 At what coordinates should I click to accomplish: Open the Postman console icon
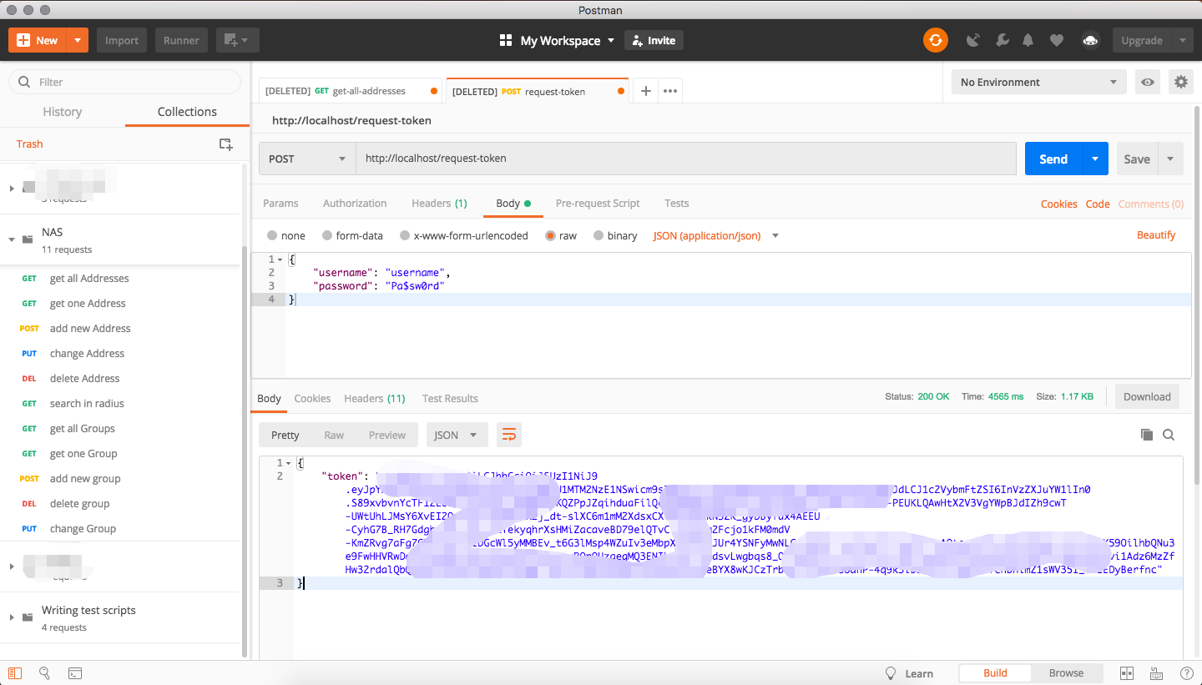[x=75, y=672]
